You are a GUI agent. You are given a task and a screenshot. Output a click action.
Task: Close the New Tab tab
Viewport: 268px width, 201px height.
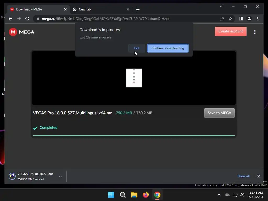128,9
